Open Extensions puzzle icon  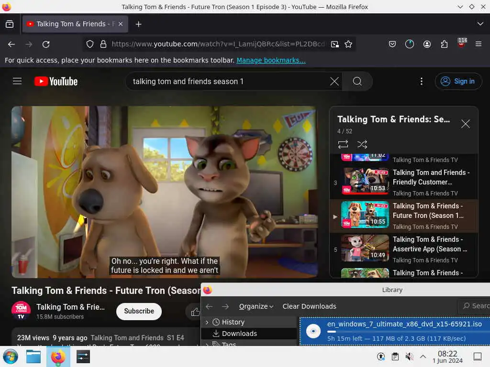[x=444, y=44]
